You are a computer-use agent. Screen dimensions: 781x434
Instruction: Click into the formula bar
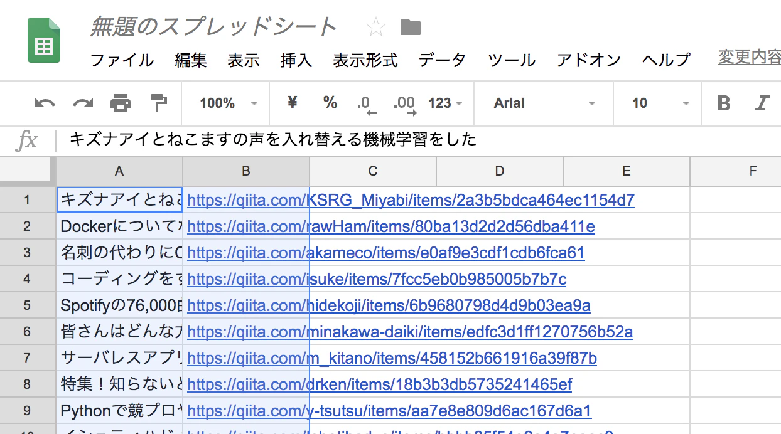click(x=418, y=139)
